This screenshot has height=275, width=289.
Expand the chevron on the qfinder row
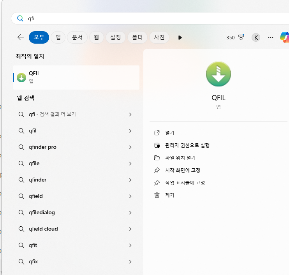tap(130, 180)
